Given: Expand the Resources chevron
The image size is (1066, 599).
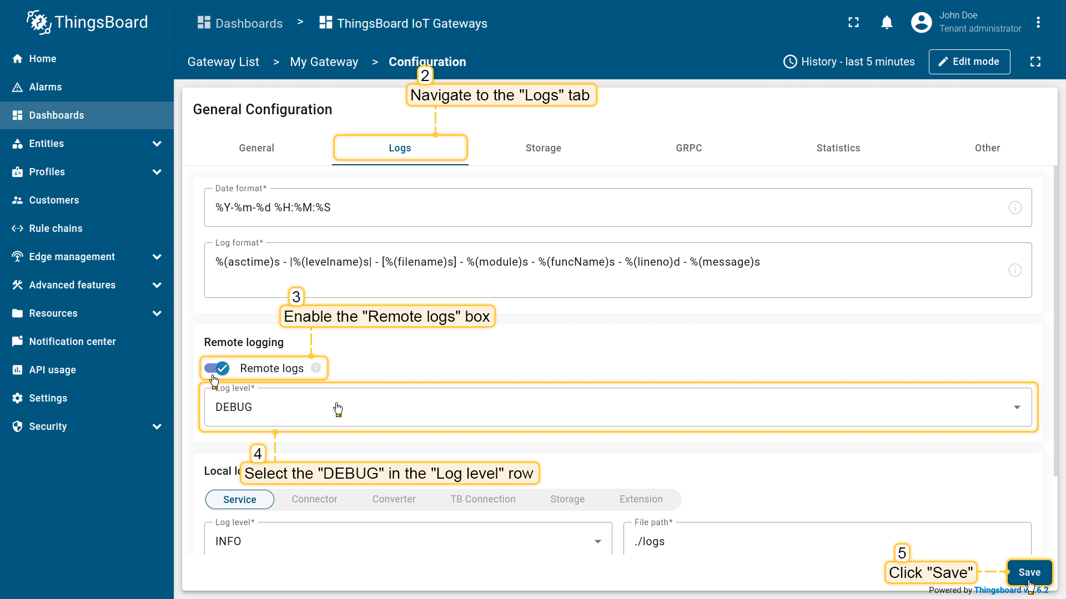Looking at the screenshot, I should pyautogui.click(x=157, y=313).
